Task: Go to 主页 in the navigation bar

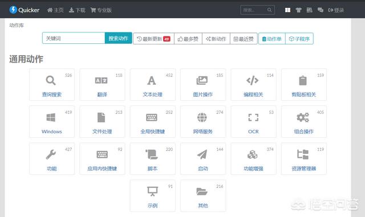Action: [55, 10]
